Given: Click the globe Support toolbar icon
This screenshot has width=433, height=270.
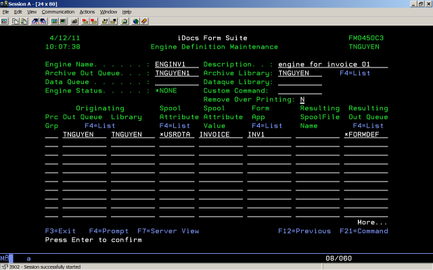Looking at the screenshot, I should point(135,21).
